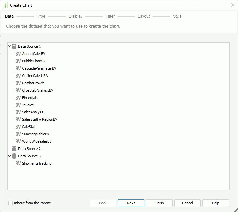Go to the Display wizard step
The height and width of the screenshot is (212, 238).
coord(75,16)
